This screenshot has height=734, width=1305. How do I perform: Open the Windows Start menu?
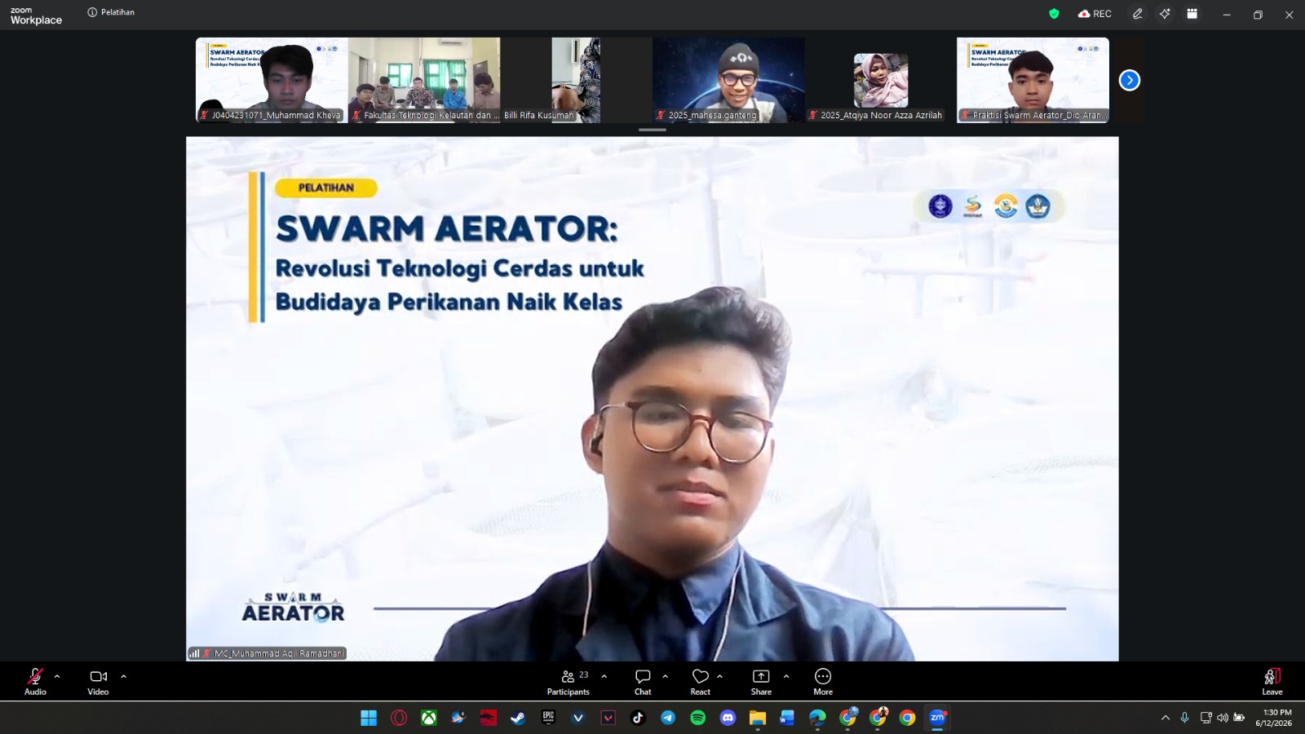coord(369,718)
